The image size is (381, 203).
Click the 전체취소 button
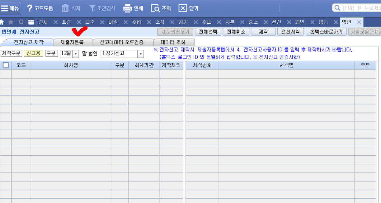(x=236, y=32)
